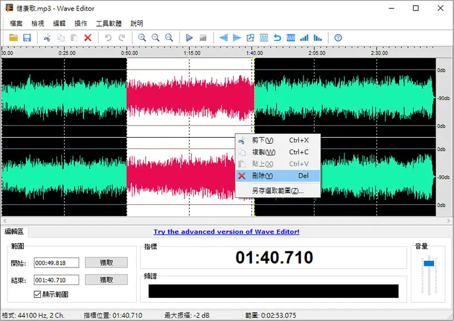This screenshot has width=454, height=321.
Task: Click the undo arrow icon
Action: 108,38
